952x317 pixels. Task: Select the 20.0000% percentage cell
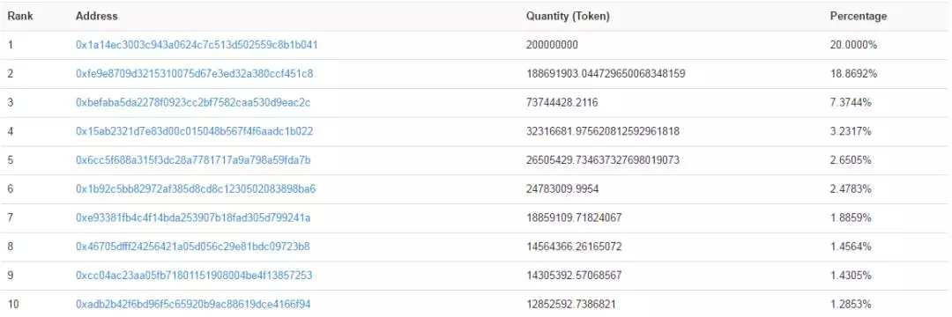(853, 45)
